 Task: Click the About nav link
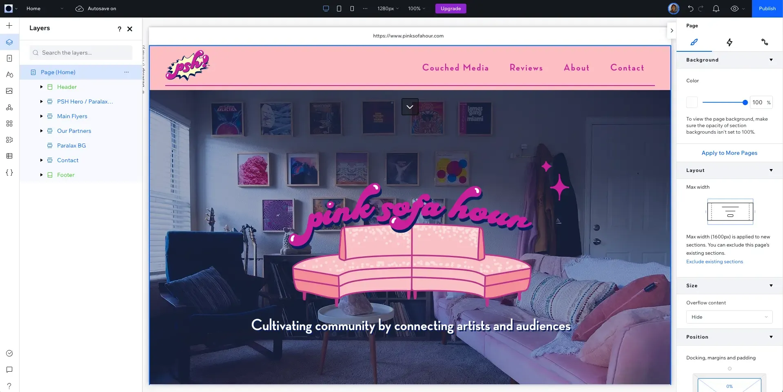(577, 68)
